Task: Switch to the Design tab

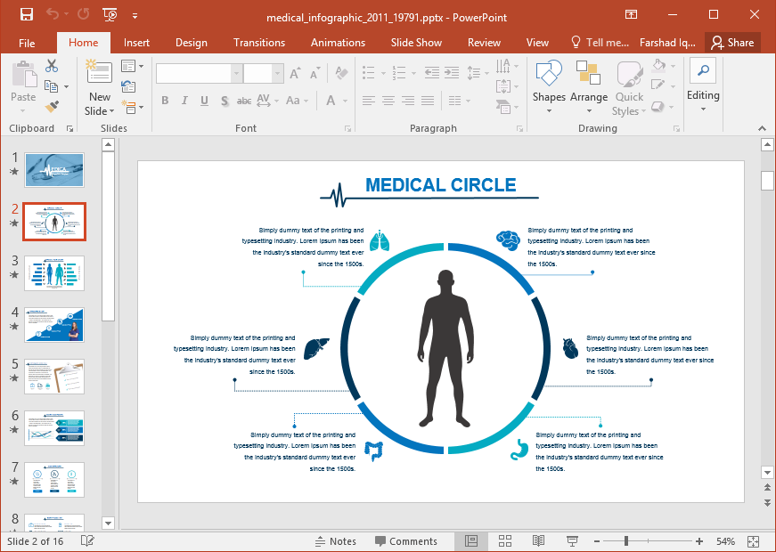Action: coord(191,43)
